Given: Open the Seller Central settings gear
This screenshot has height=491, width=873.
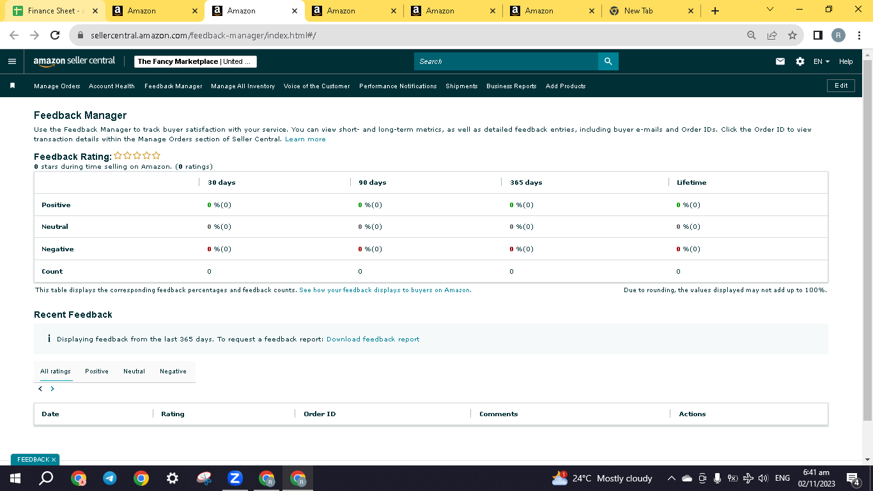Looking at the screenshot, I should click(x=800, y=61).
